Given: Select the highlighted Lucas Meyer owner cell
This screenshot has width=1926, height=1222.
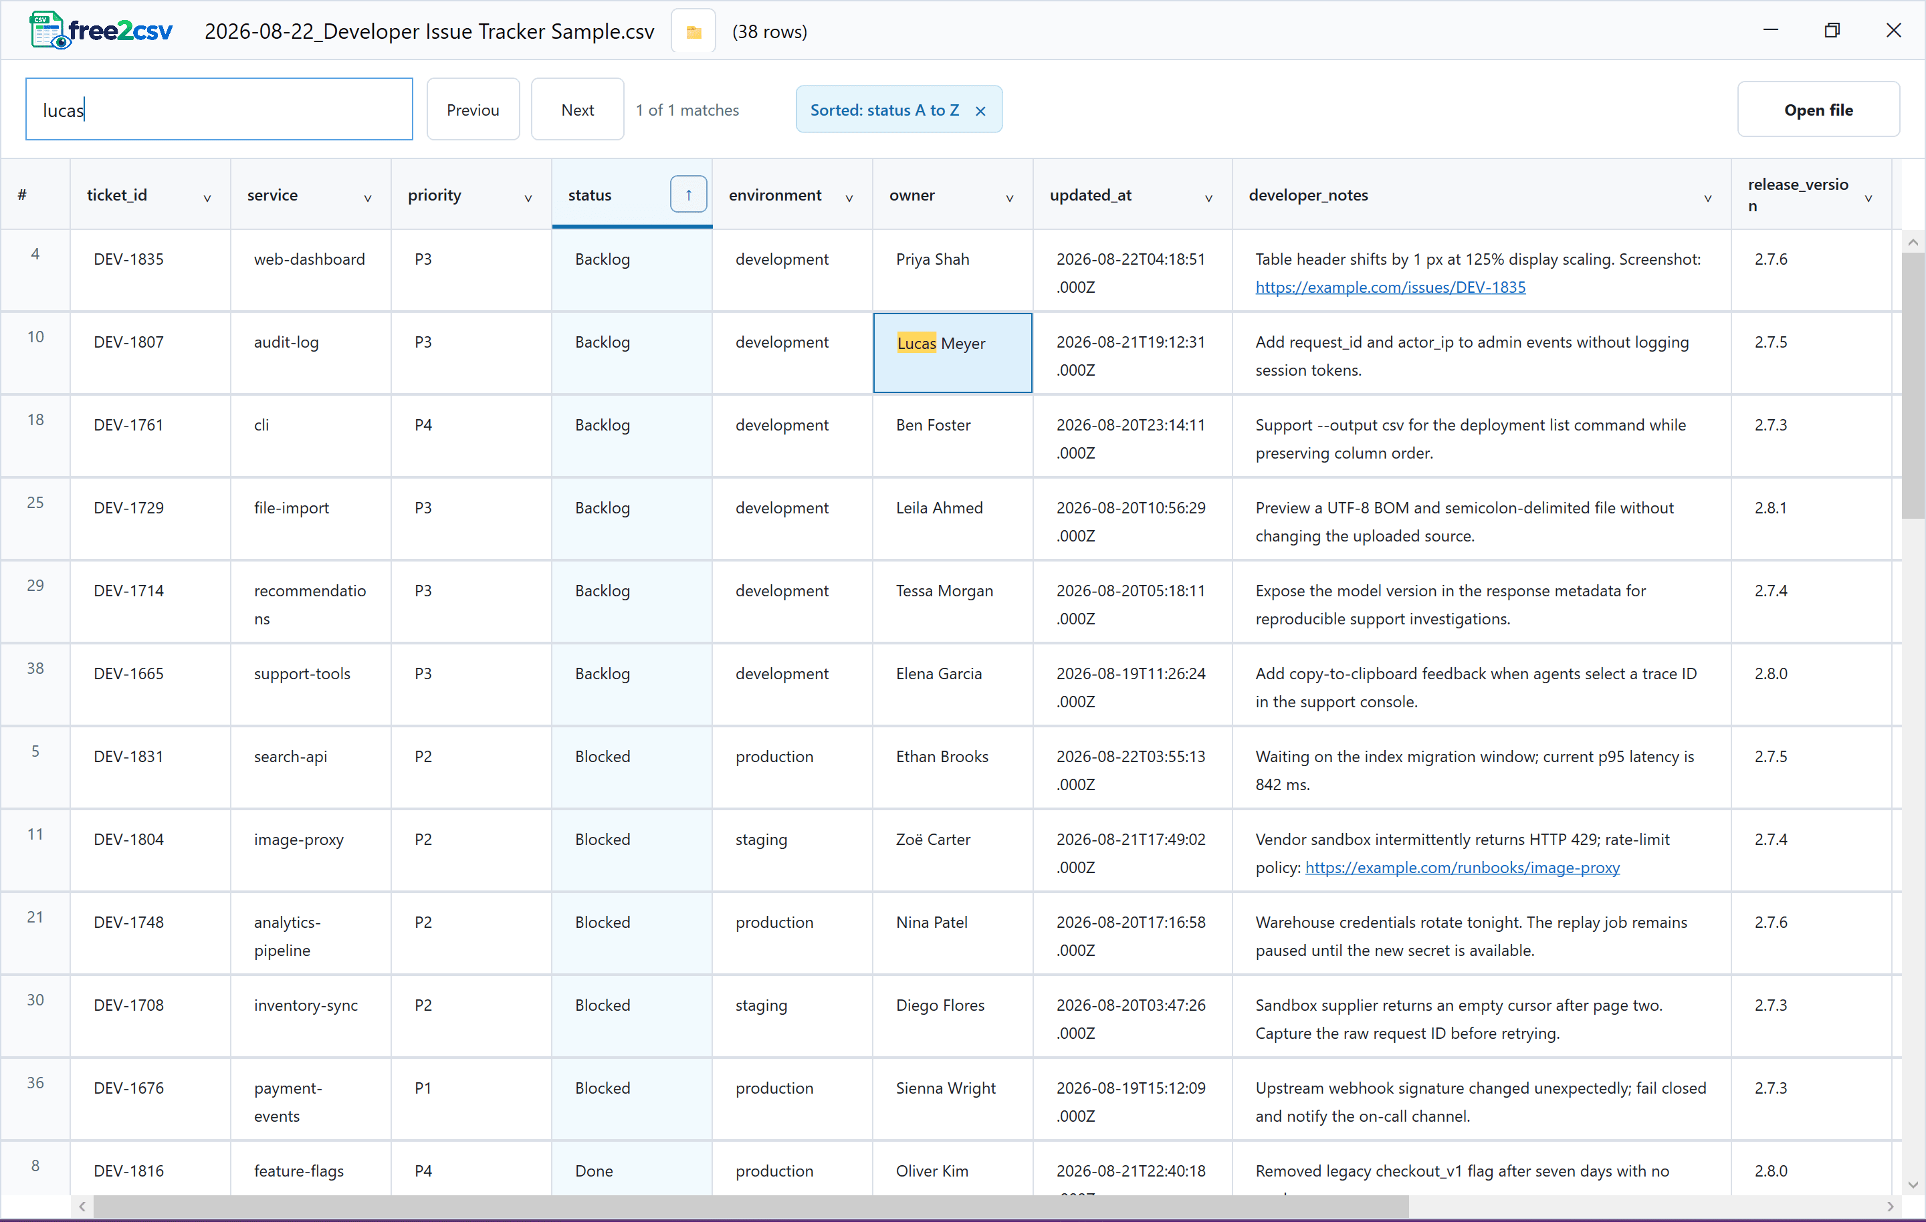Looking at the screenshot, I should click(952, 353).
